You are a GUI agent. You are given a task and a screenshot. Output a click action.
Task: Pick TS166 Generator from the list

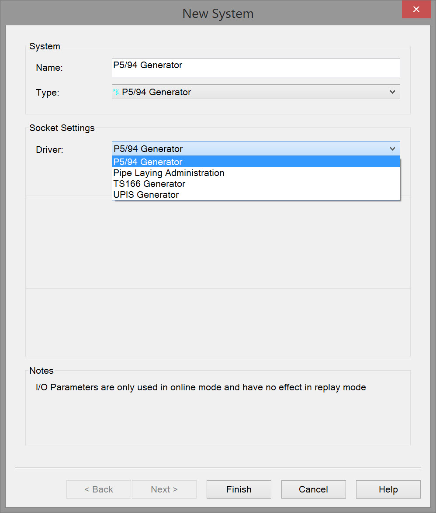point(149,184)
